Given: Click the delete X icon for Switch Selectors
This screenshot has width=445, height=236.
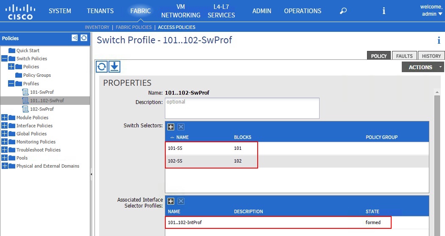Looking at the screenshot, I should [x=181, y=127].
